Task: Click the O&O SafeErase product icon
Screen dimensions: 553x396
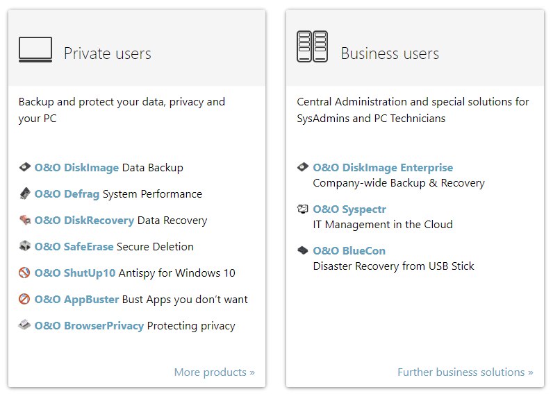Action: pyautogui.click(x=25, y=246)
